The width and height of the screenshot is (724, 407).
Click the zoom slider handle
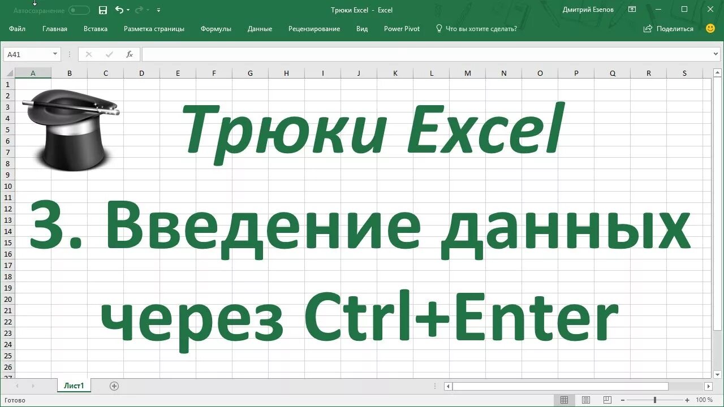click(x=655, y=400)
